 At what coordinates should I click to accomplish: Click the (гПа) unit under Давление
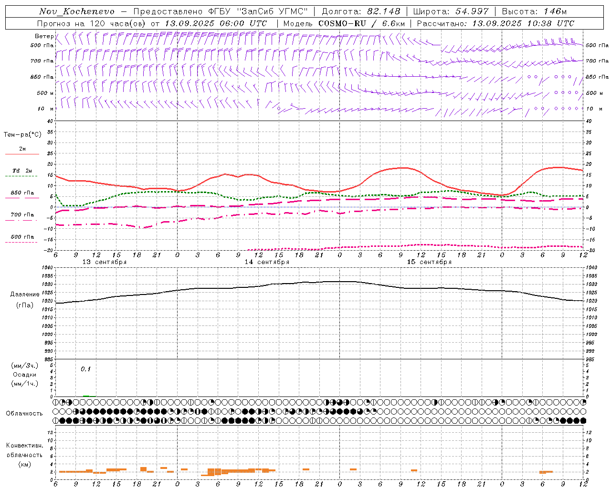click(24, 305)
